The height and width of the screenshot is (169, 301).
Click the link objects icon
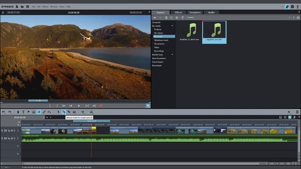click(x=44, y=112)
